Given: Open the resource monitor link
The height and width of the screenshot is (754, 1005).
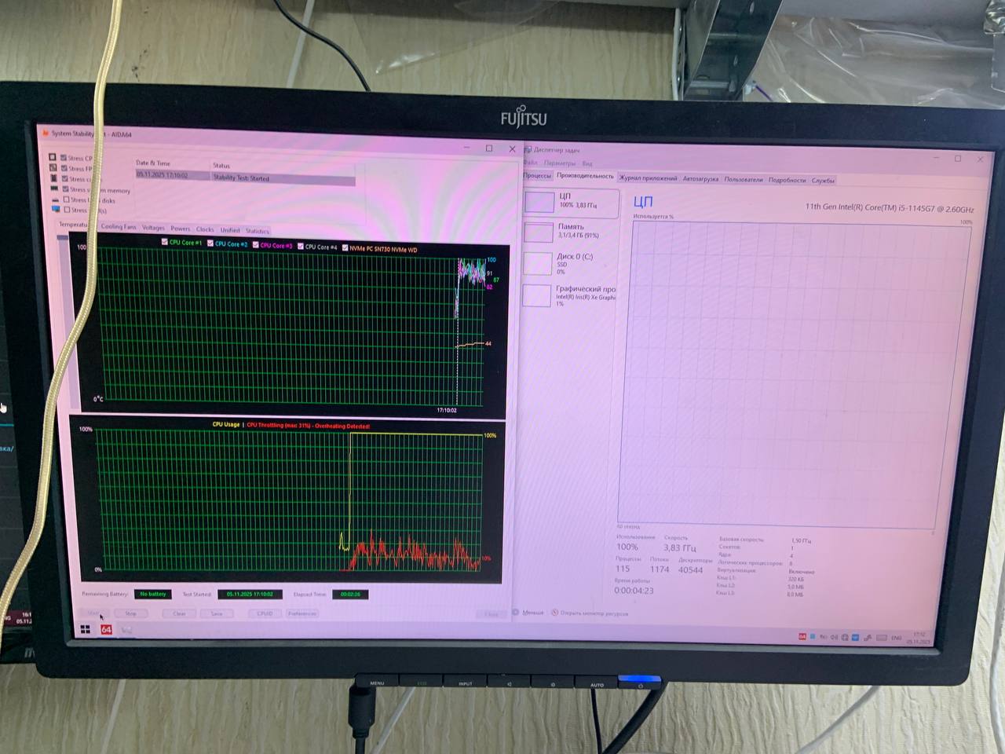Looking at the screenshot, I should (x=594, y=613).
